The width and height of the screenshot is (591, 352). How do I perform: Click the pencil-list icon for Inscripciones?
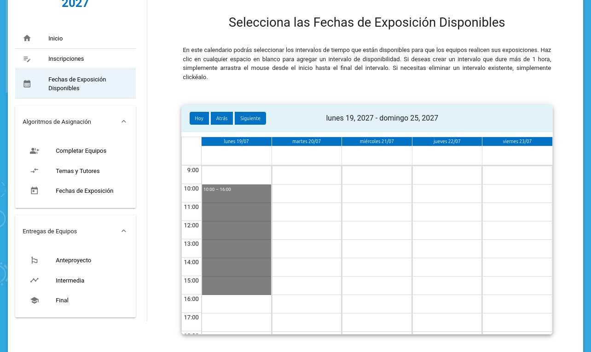coord(27,59)
